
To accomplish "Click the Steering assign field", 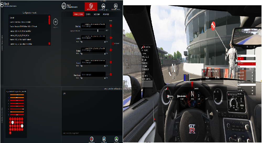I will (93, 25).
